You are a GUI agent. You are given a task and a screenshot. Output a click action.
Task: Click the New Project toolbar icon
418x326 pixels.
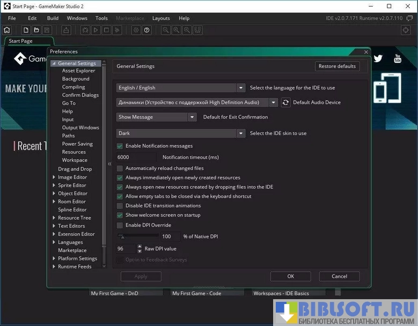tap(25, 30)
